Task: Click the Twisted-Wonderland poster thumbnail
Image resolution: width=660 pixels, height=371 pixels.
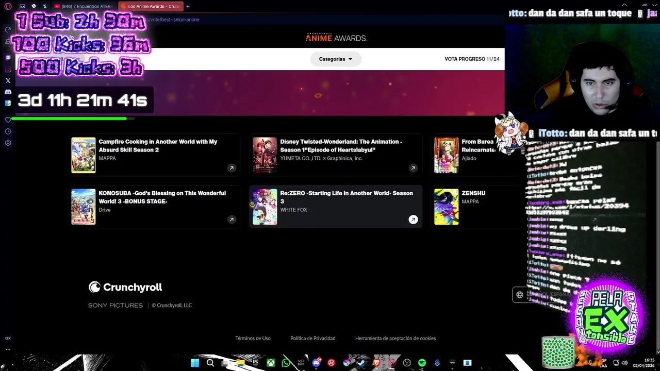Action: (265, 155)
